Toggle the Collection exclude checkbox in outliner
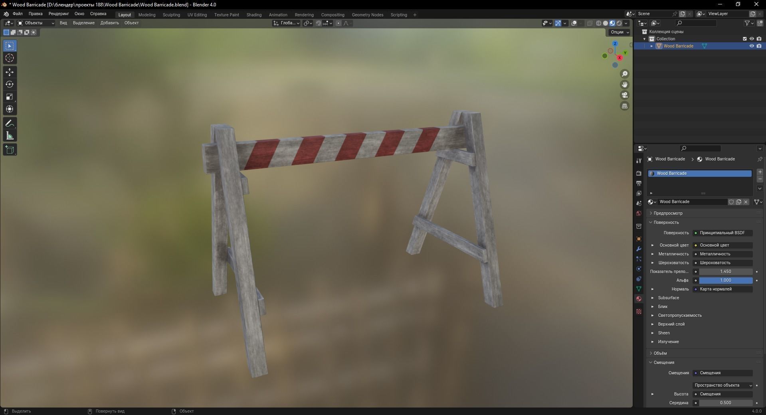The width and height of the screenshot is (766, 415). coord(744,39)
